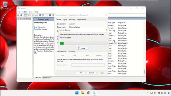
Task: Close Windows Update Properties with X button
Action: (106, 15)
